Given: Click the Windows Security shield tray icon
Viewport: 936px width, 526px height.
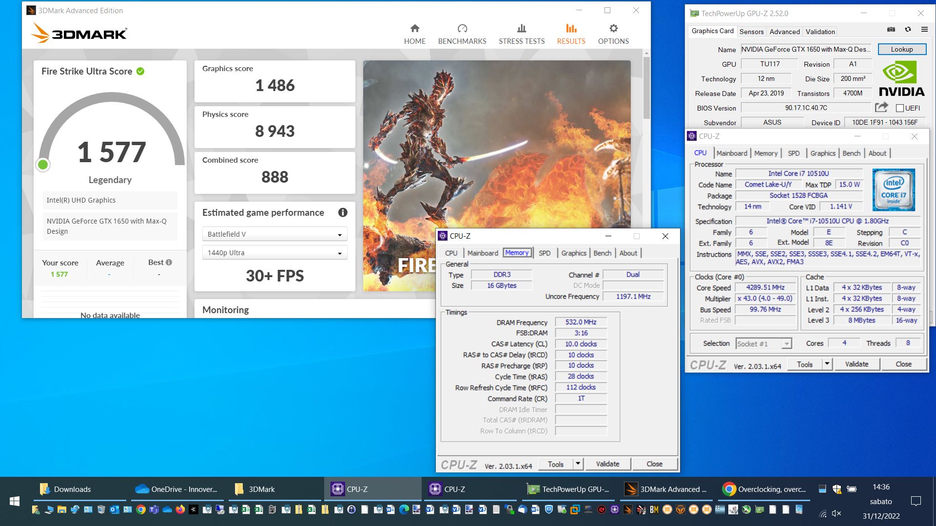Looking at the screenshot, I should pyautogui.click(x=837, y=489).
